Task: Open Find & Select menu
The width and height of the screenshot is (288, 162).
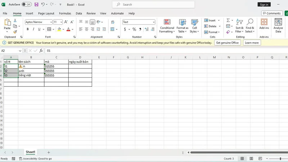Action: [250, 26]
